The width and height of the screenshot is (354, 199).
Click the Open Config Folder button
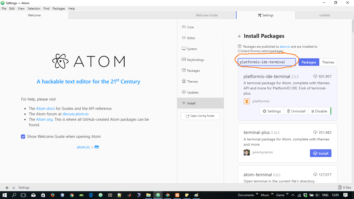[x=200, y=116]
